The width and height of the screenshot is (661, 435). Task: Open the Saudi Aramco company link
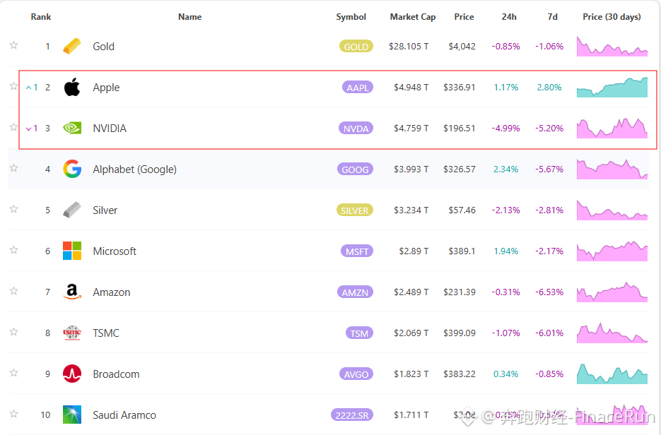(x=124, y=415)
